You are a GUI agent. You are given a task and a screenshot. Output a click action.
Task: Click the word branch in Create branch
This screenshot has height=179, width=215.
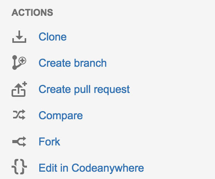(91, 63)
